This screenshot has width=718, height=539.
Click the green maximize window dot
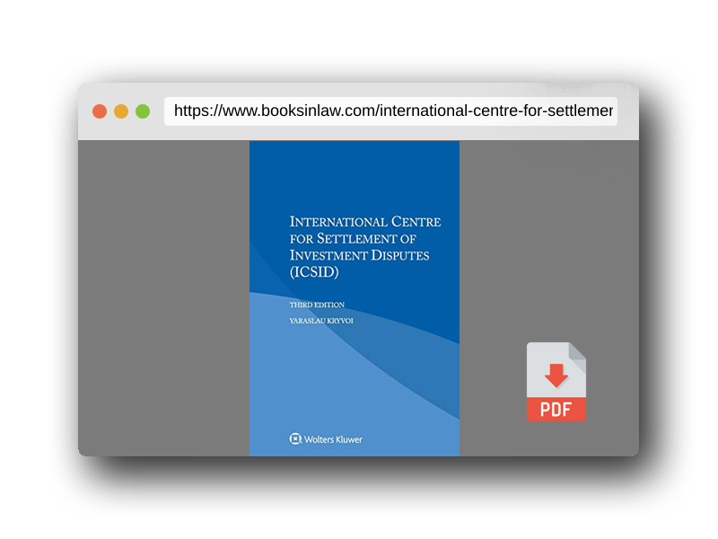[143, 111]
